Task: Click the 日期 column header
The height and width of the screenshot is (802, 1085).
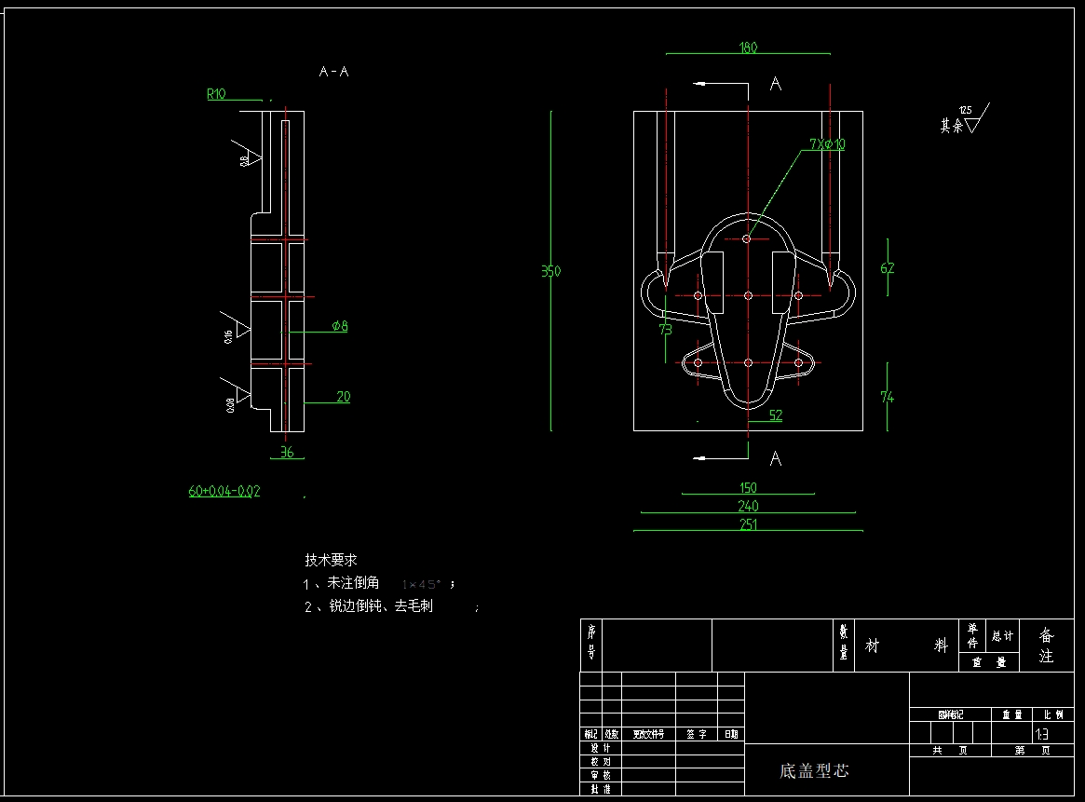Action: coord(731,734)
